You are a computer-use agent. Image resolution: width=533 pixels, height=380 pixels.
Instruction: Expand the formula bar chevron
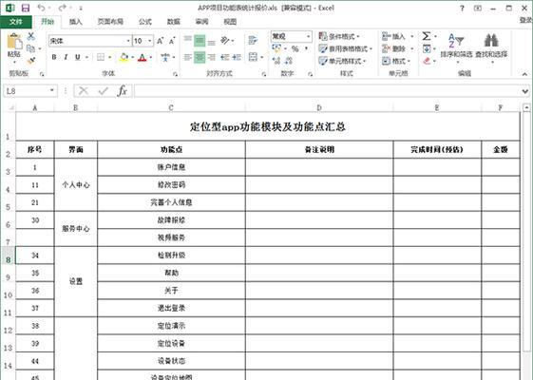point(525,91)
